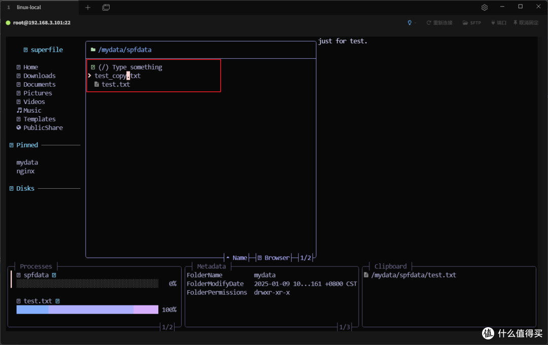Click the file icon in Clipboard panel
548x345 pixels.
click(366, 275)
